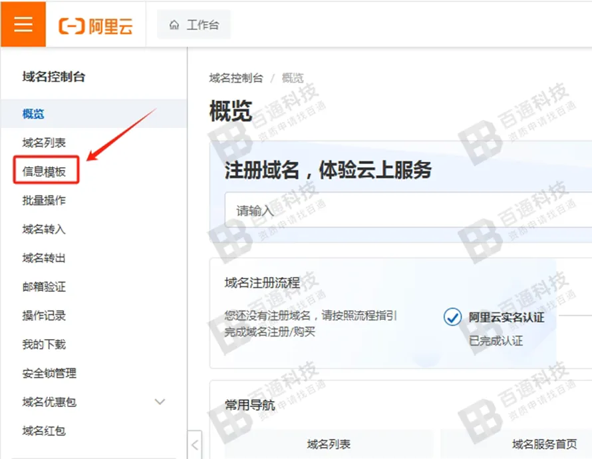
Task: Open the 工作台 workbench button
Action: pos(194,25)
